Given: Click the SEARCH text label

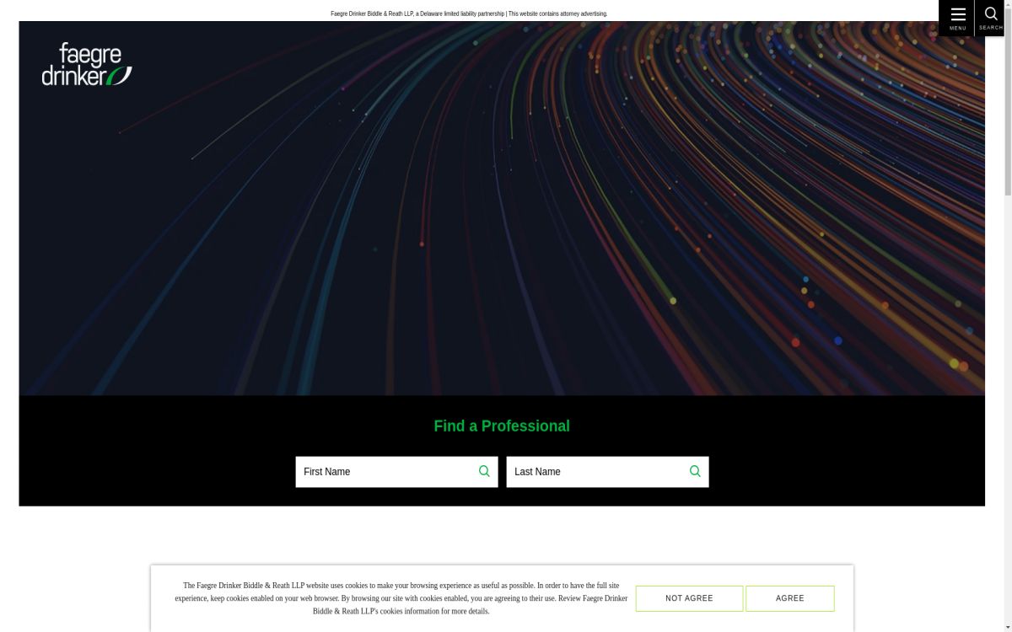Looking at the screenshot, I should click(x=991, y=29).
